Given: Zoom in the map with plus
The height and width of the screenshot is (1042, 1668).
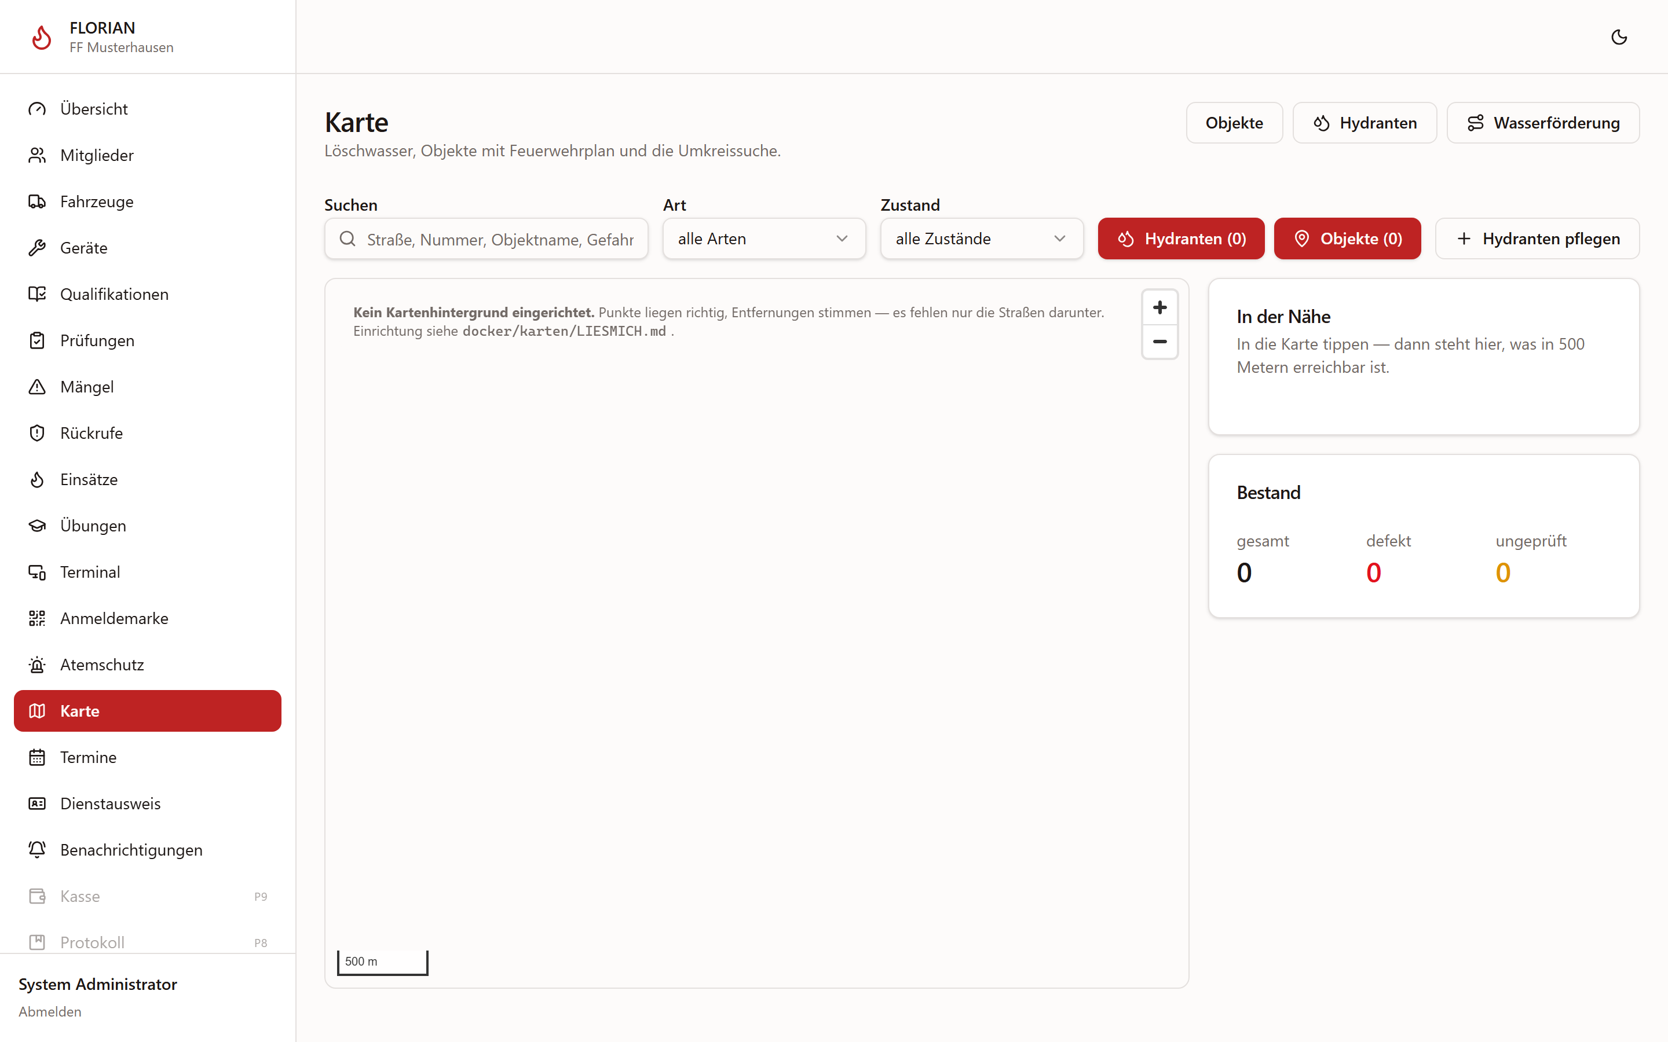Looking at the screenshot, I should (x=1159, y=307).
